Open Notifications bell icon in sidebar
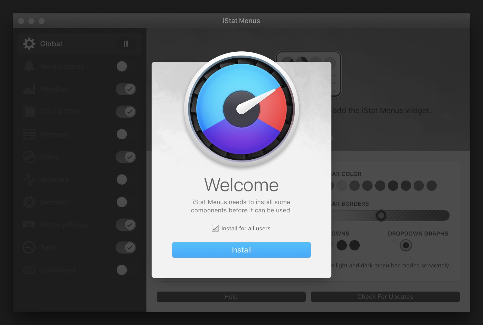The image size is (483, 325). [29, 66]
